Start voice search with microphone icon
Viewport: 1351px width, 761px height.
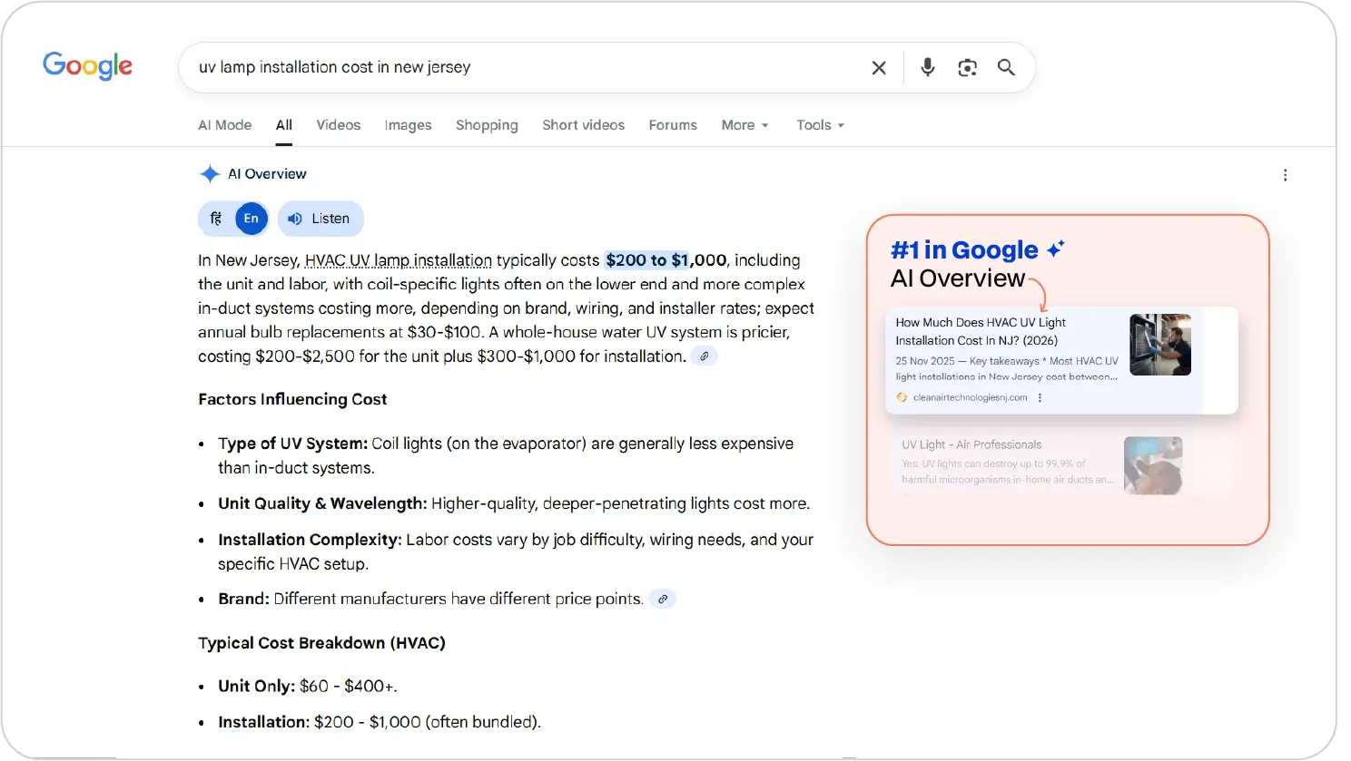pyautogui.click(x=927, y=67)
